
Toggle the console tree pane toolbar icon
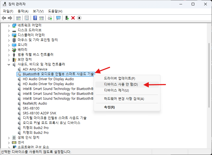pos(18,18)
